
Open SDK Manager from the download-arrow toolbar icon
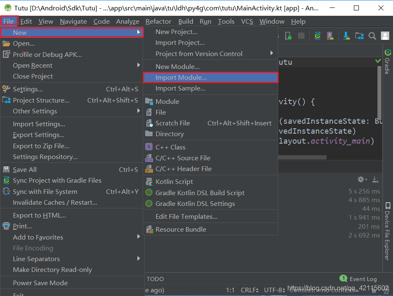click(347, 36)
